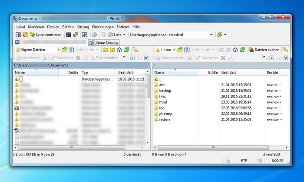Click local directory tree icon

coord(135,50)
